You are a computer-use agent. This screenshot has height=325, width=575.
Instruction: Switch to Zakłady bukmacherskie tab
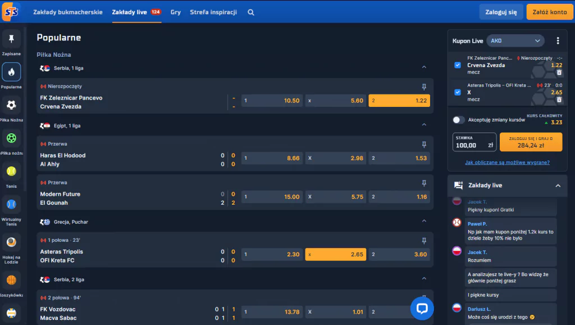pos(67,12)
